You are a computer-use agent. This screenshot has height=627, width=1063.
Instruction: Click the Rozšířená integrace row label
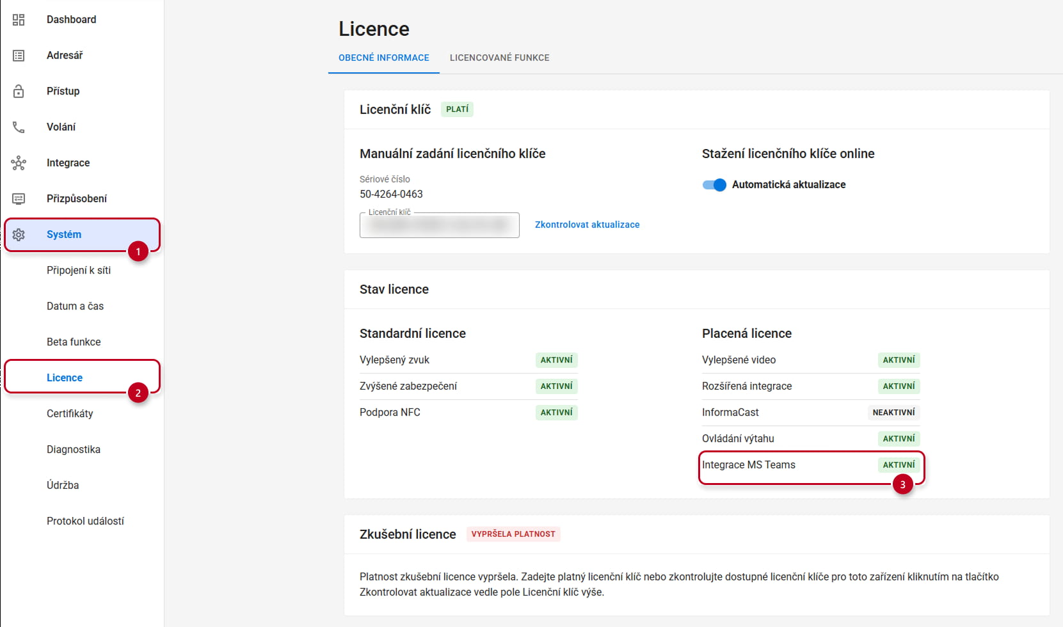(747, 386)
